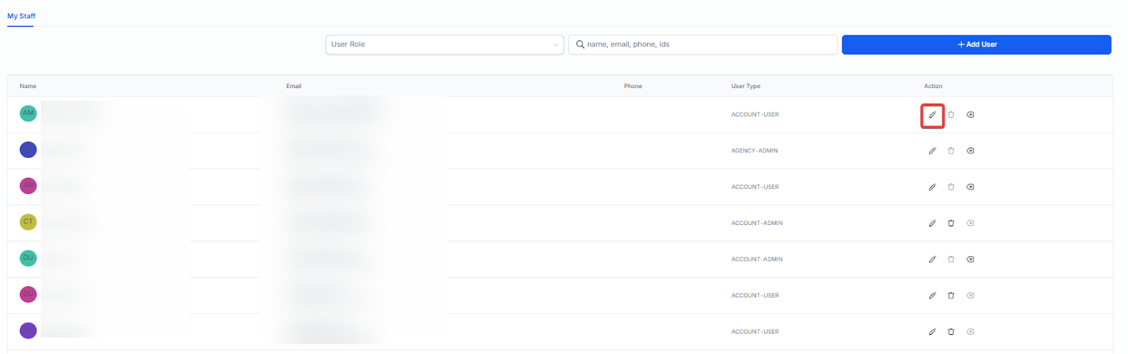Delete the CT user with trash icon
The width and height of the screenshot is (1128, 354).
951,224
